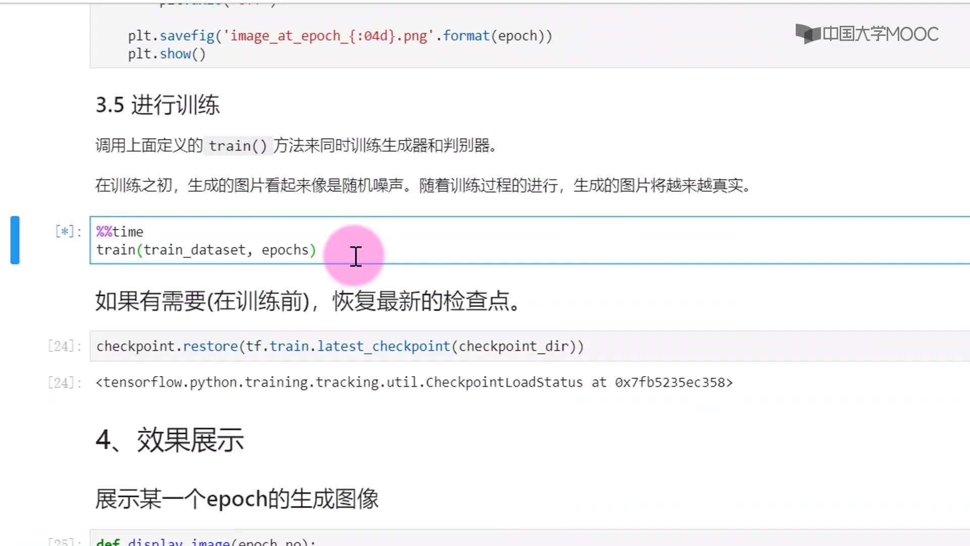
Task: Click the plt.savefig code cell at top
Action: [529, 35]
